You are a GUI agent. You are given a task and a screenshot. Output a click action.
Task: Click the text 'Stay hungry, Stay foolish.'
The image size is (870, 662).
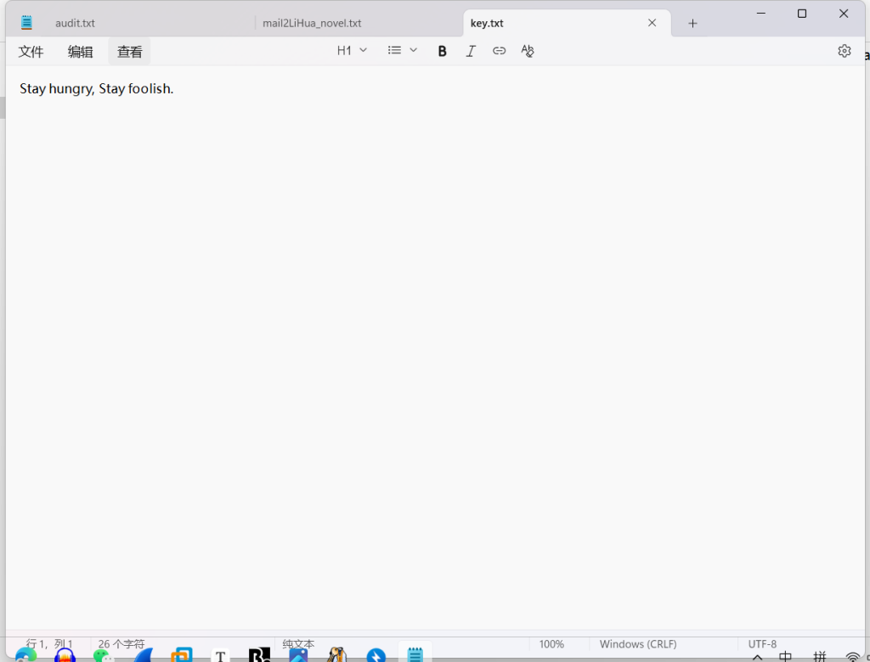point(97,89)
